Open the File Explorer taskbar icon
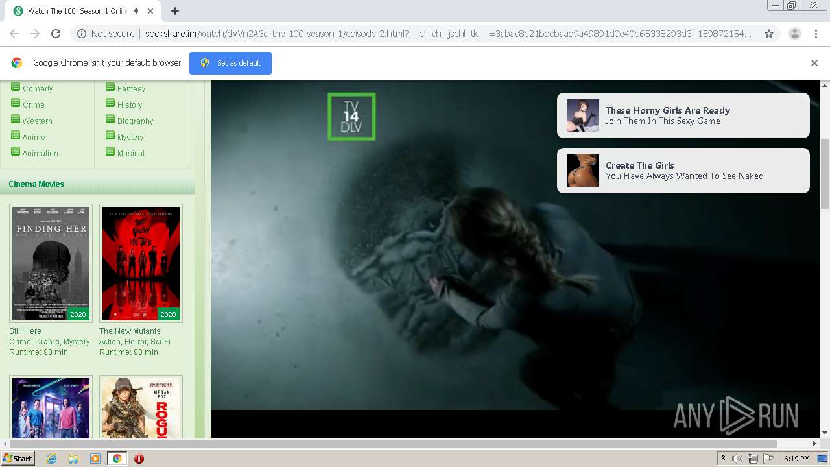The image size is (830, 467). 73,459
